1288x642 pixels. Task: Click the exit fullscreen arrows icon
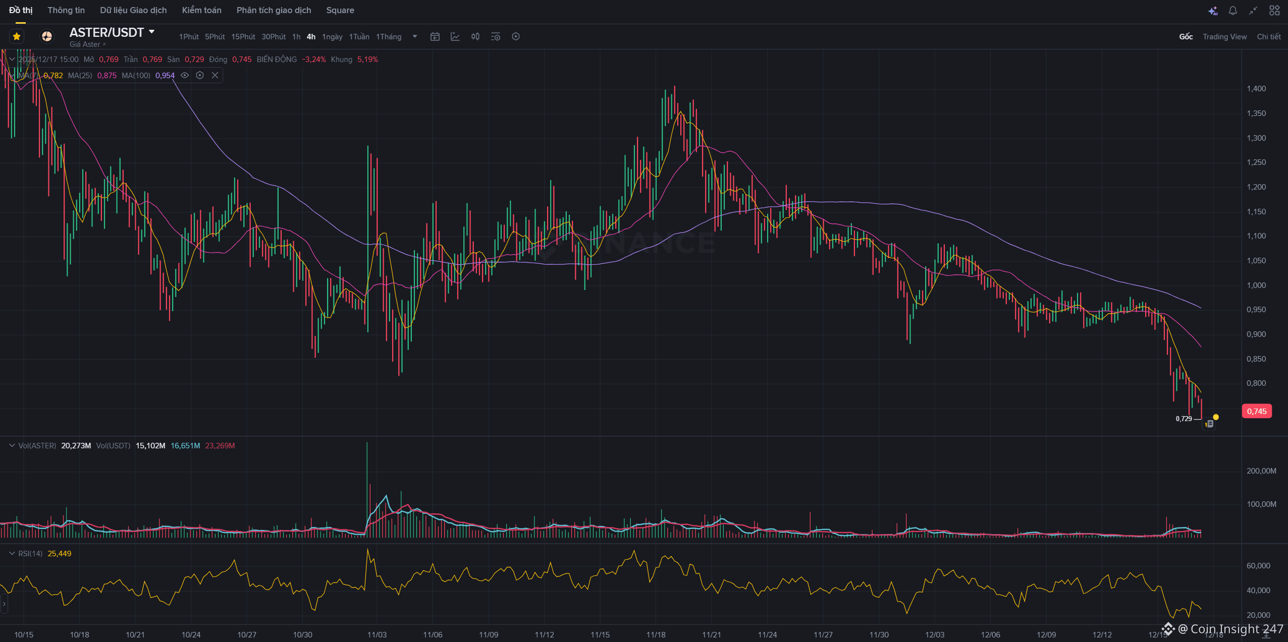(1253, 11)
